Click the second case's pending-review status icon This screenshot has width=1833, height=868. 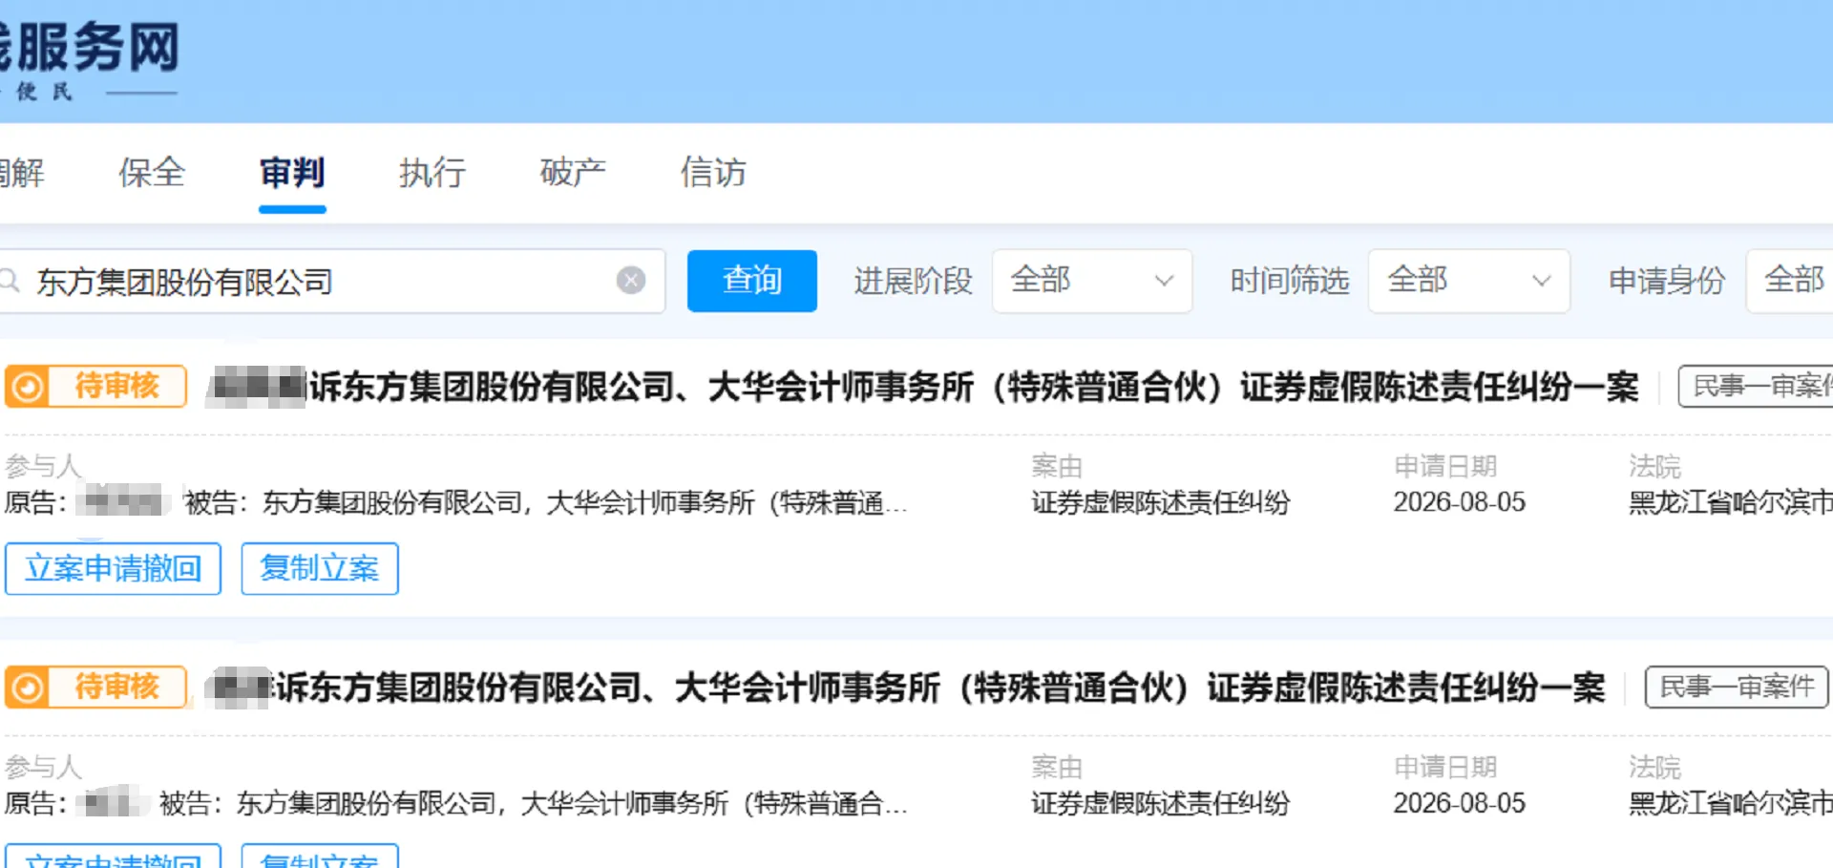click(x=28, y=688)
